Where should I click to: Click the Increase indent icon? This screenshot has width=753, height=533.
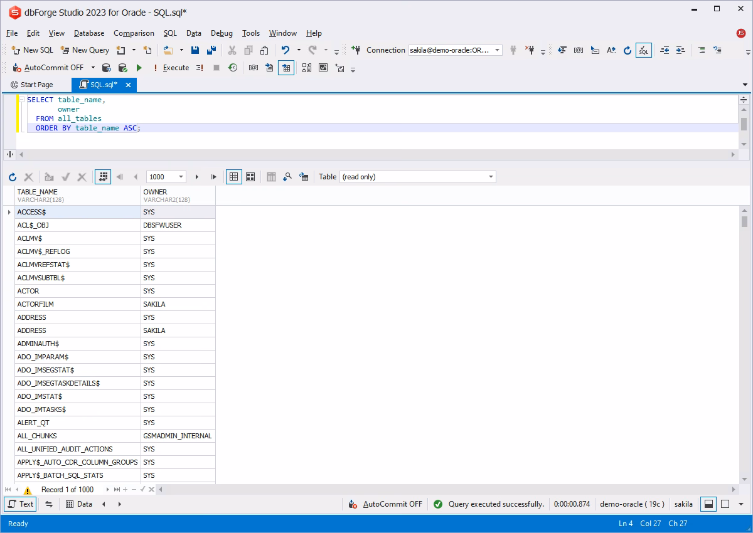(x=681, y=50)
